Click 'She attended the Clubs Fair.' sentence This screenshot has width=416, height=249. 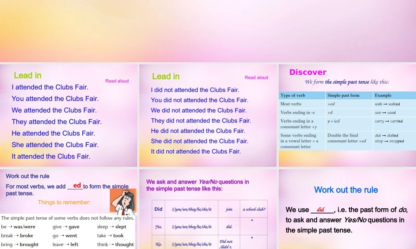(x=55, y=145)
